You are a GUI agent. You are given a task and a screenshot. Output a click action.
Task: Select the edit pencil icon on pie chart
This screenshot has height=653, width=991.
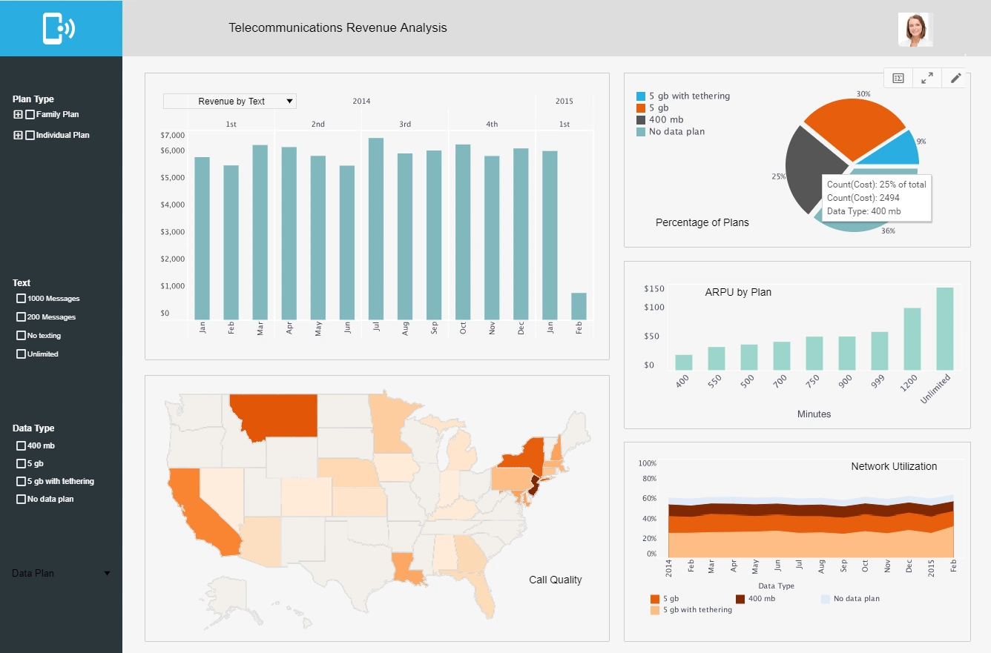(955, 78)
